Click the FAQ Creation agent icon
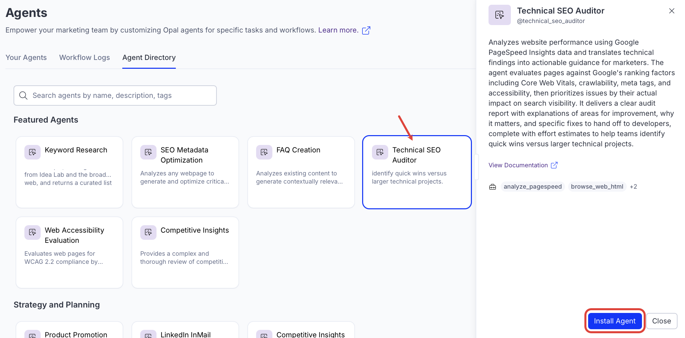The width and height of the screenshot is (685, 338). pyautogui.click(x=264, y=152)
